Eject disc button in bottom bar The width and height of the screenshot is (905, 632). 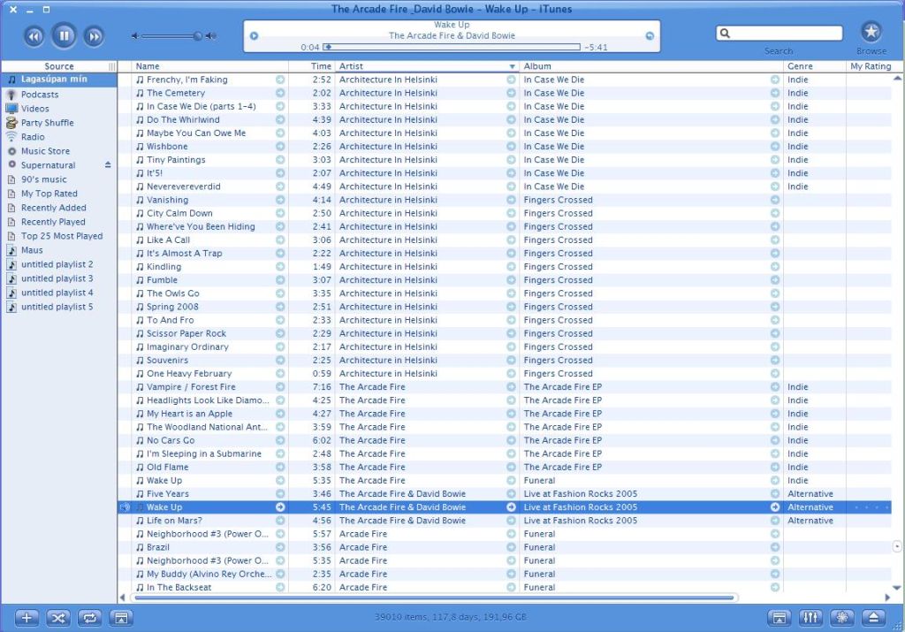[874, 618]
